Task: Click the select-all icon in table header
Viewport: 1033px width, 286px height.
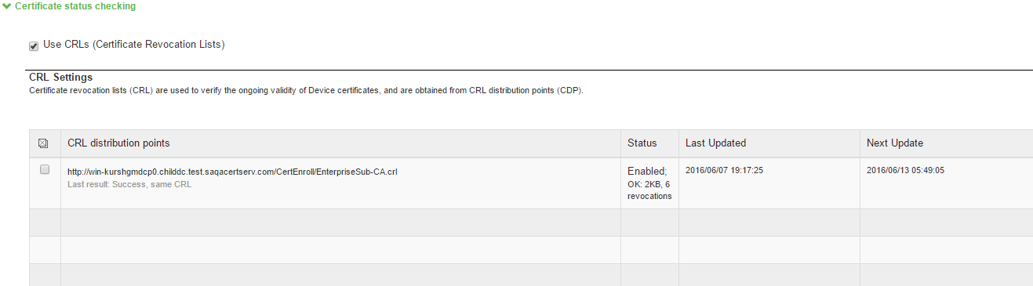Action: pyautogui.click(x=44, y=143)
